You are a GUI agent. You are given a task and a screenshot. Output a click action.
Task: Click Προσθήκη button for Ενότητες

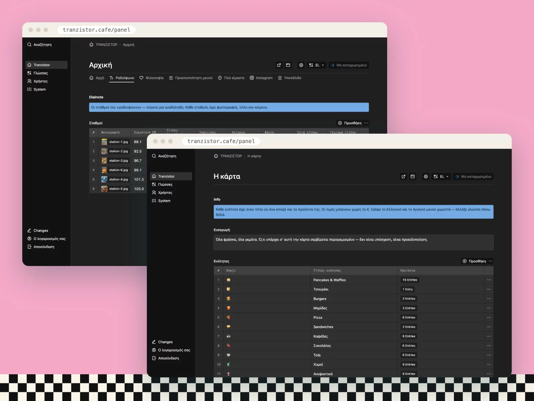474,261
